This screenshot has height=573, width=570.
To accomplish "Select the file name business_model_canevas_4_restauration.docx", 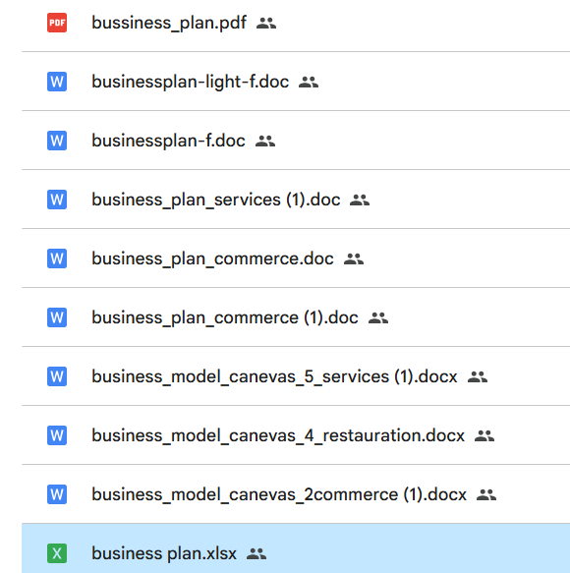I will pyautogui.click(x=278, y=435).
